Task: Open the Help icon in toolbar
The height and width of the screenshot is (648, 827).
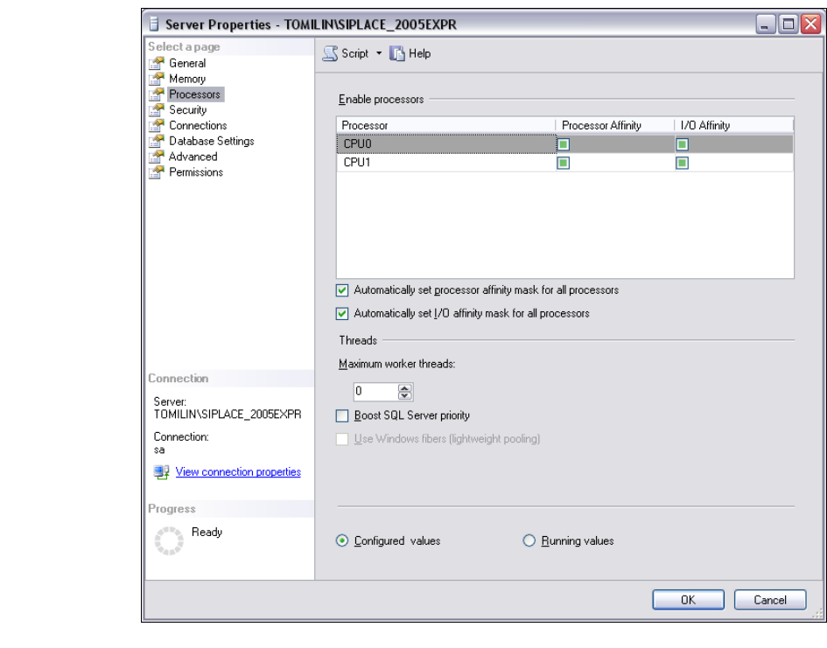Action: pos(396,53)
